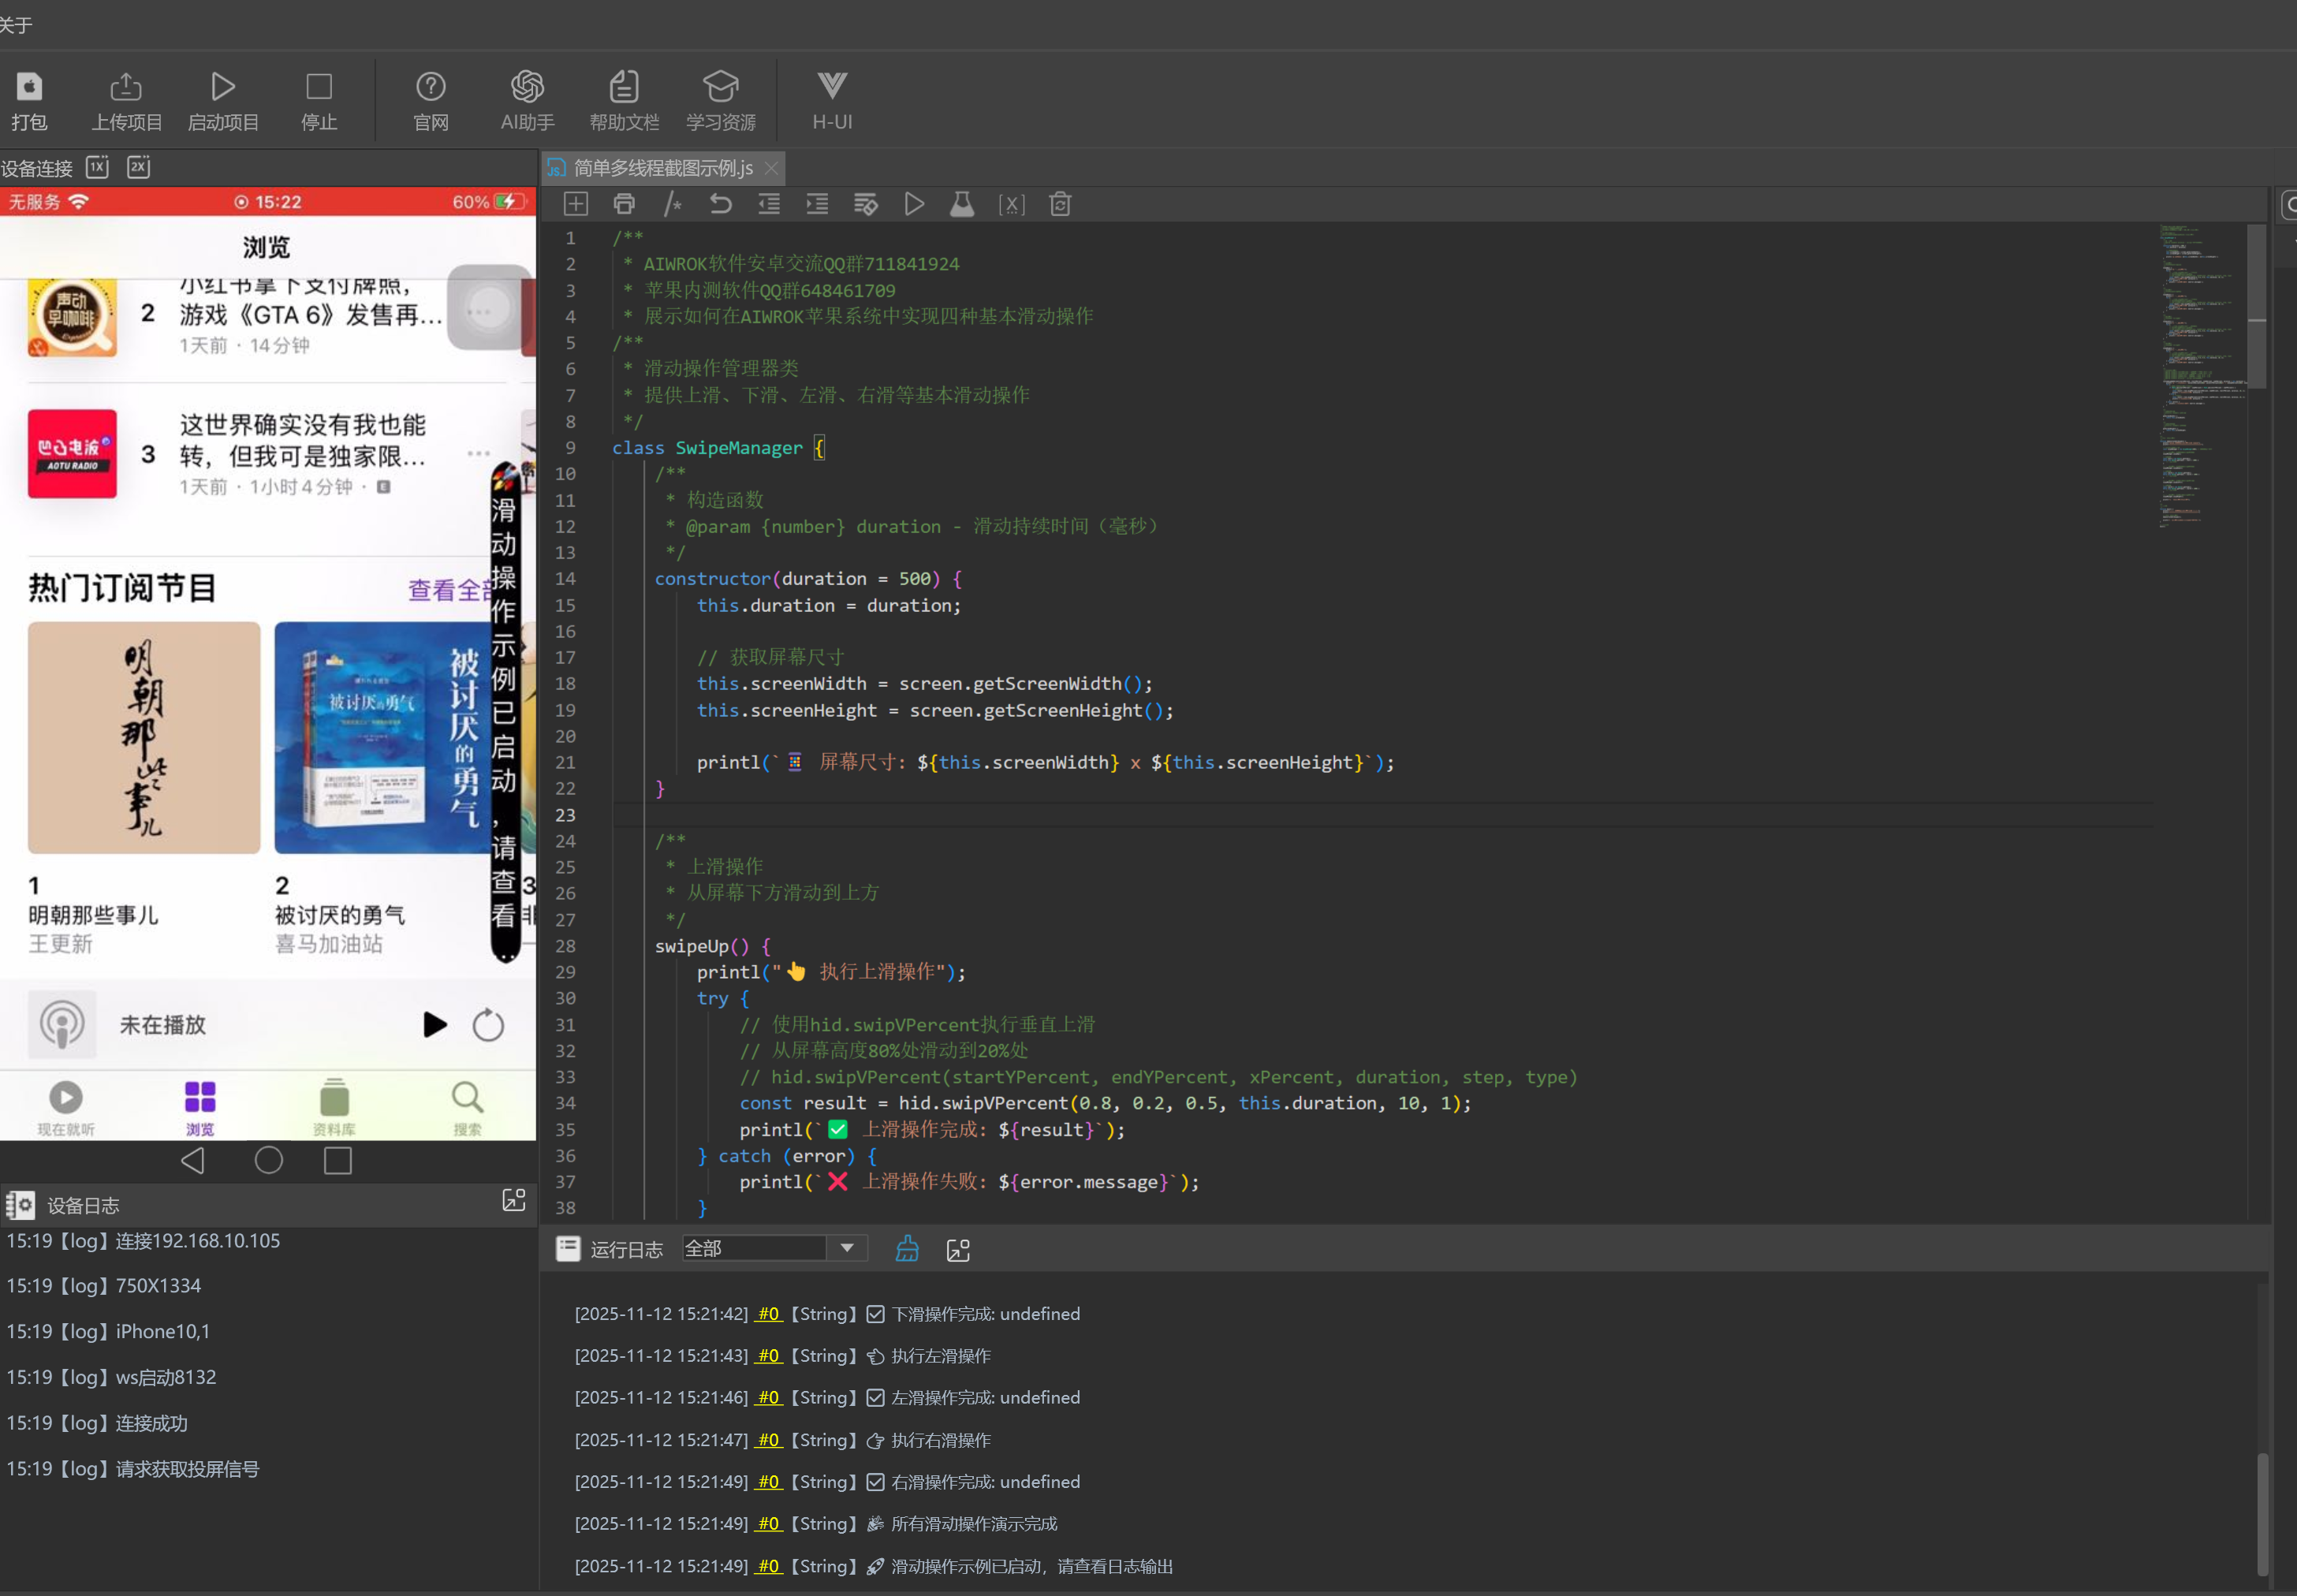2297x1596 pixels.
Task: Click the run log vertical scrollbar
Action: point(2262,1514)
